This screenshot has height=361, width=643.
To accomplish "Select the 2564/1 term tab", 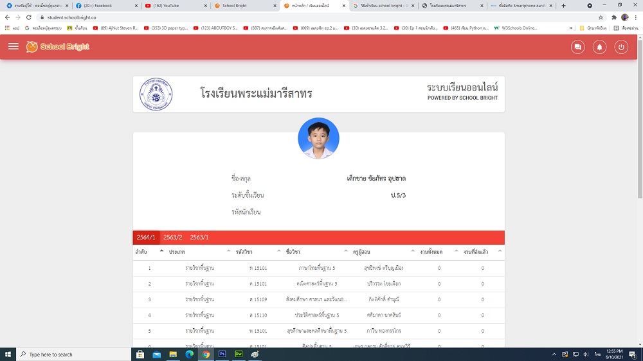I will [x=146, y=237].
